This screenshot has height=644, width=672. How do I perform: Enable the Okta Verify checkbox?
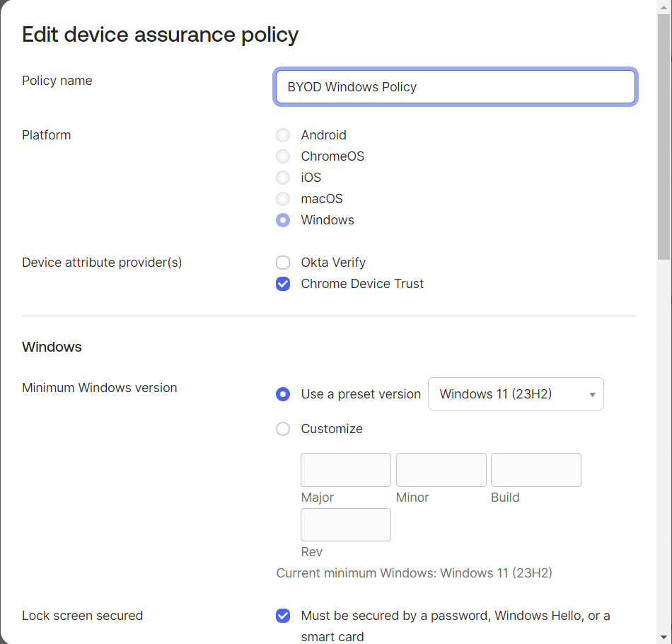coord(283,263)
